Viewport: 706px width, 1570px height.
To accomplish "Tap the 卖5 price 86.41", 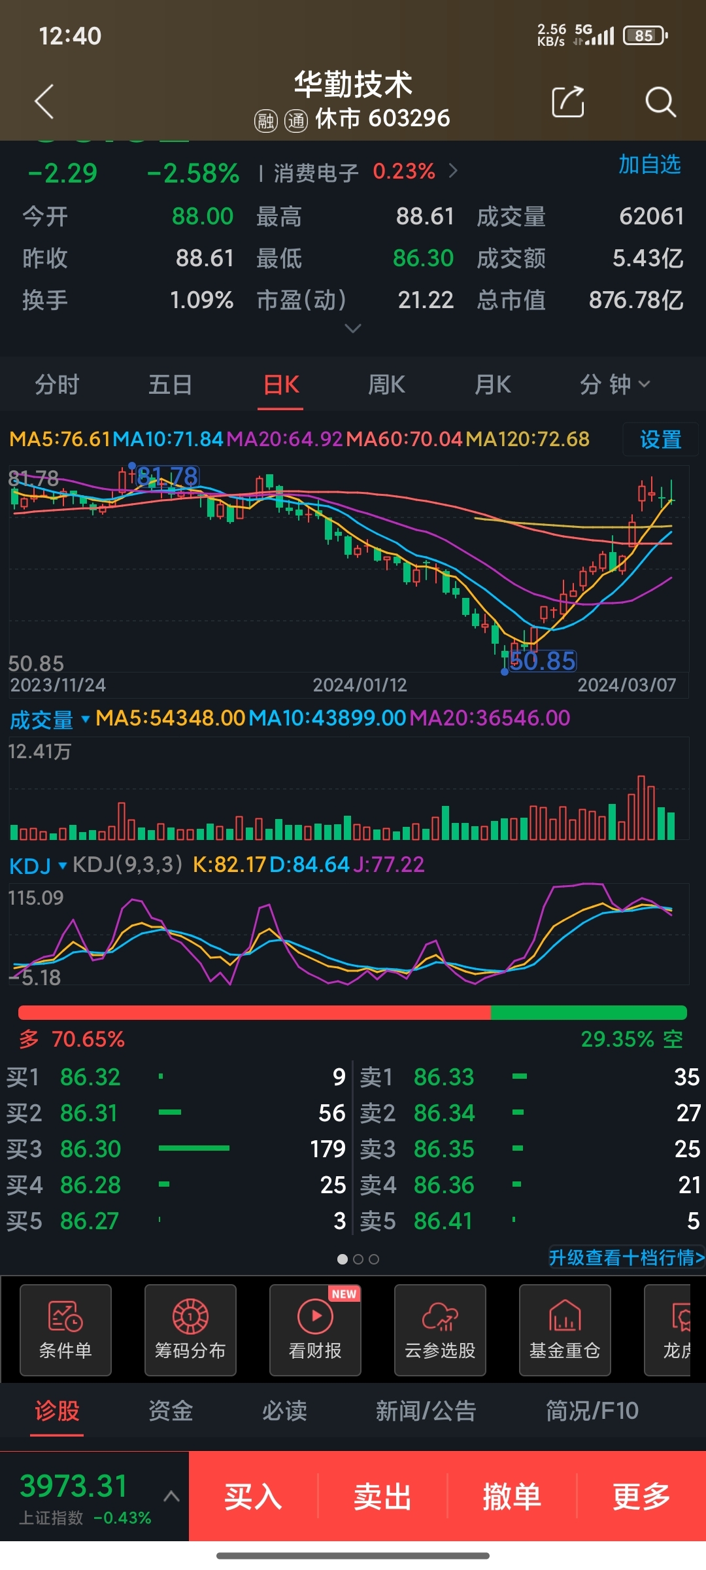I will click(x=443, y=1221).
